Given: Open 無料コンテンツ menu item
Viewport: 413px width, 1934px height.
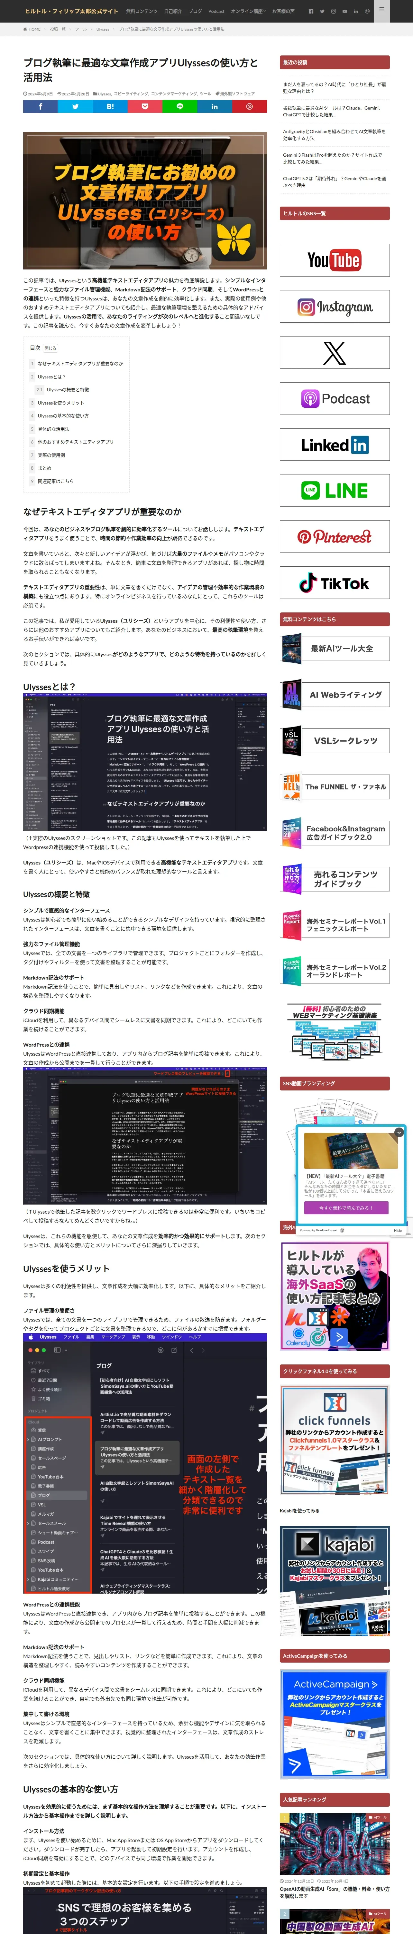Looking at the screenshot, I should pyautogui.click(x=142, y=11).
